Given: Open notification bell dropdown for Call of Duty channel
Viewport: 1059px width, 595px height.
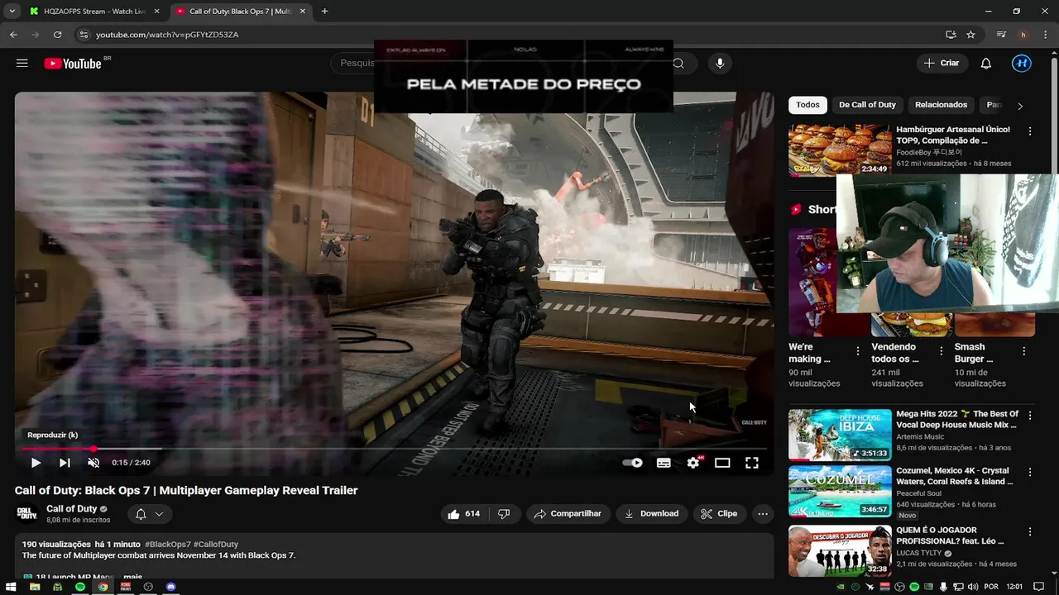Looking at the screenshot, I should pos(149,514).
